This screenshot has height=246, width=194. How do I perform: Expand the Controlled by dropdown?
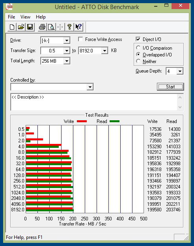(x=90, y=87)
